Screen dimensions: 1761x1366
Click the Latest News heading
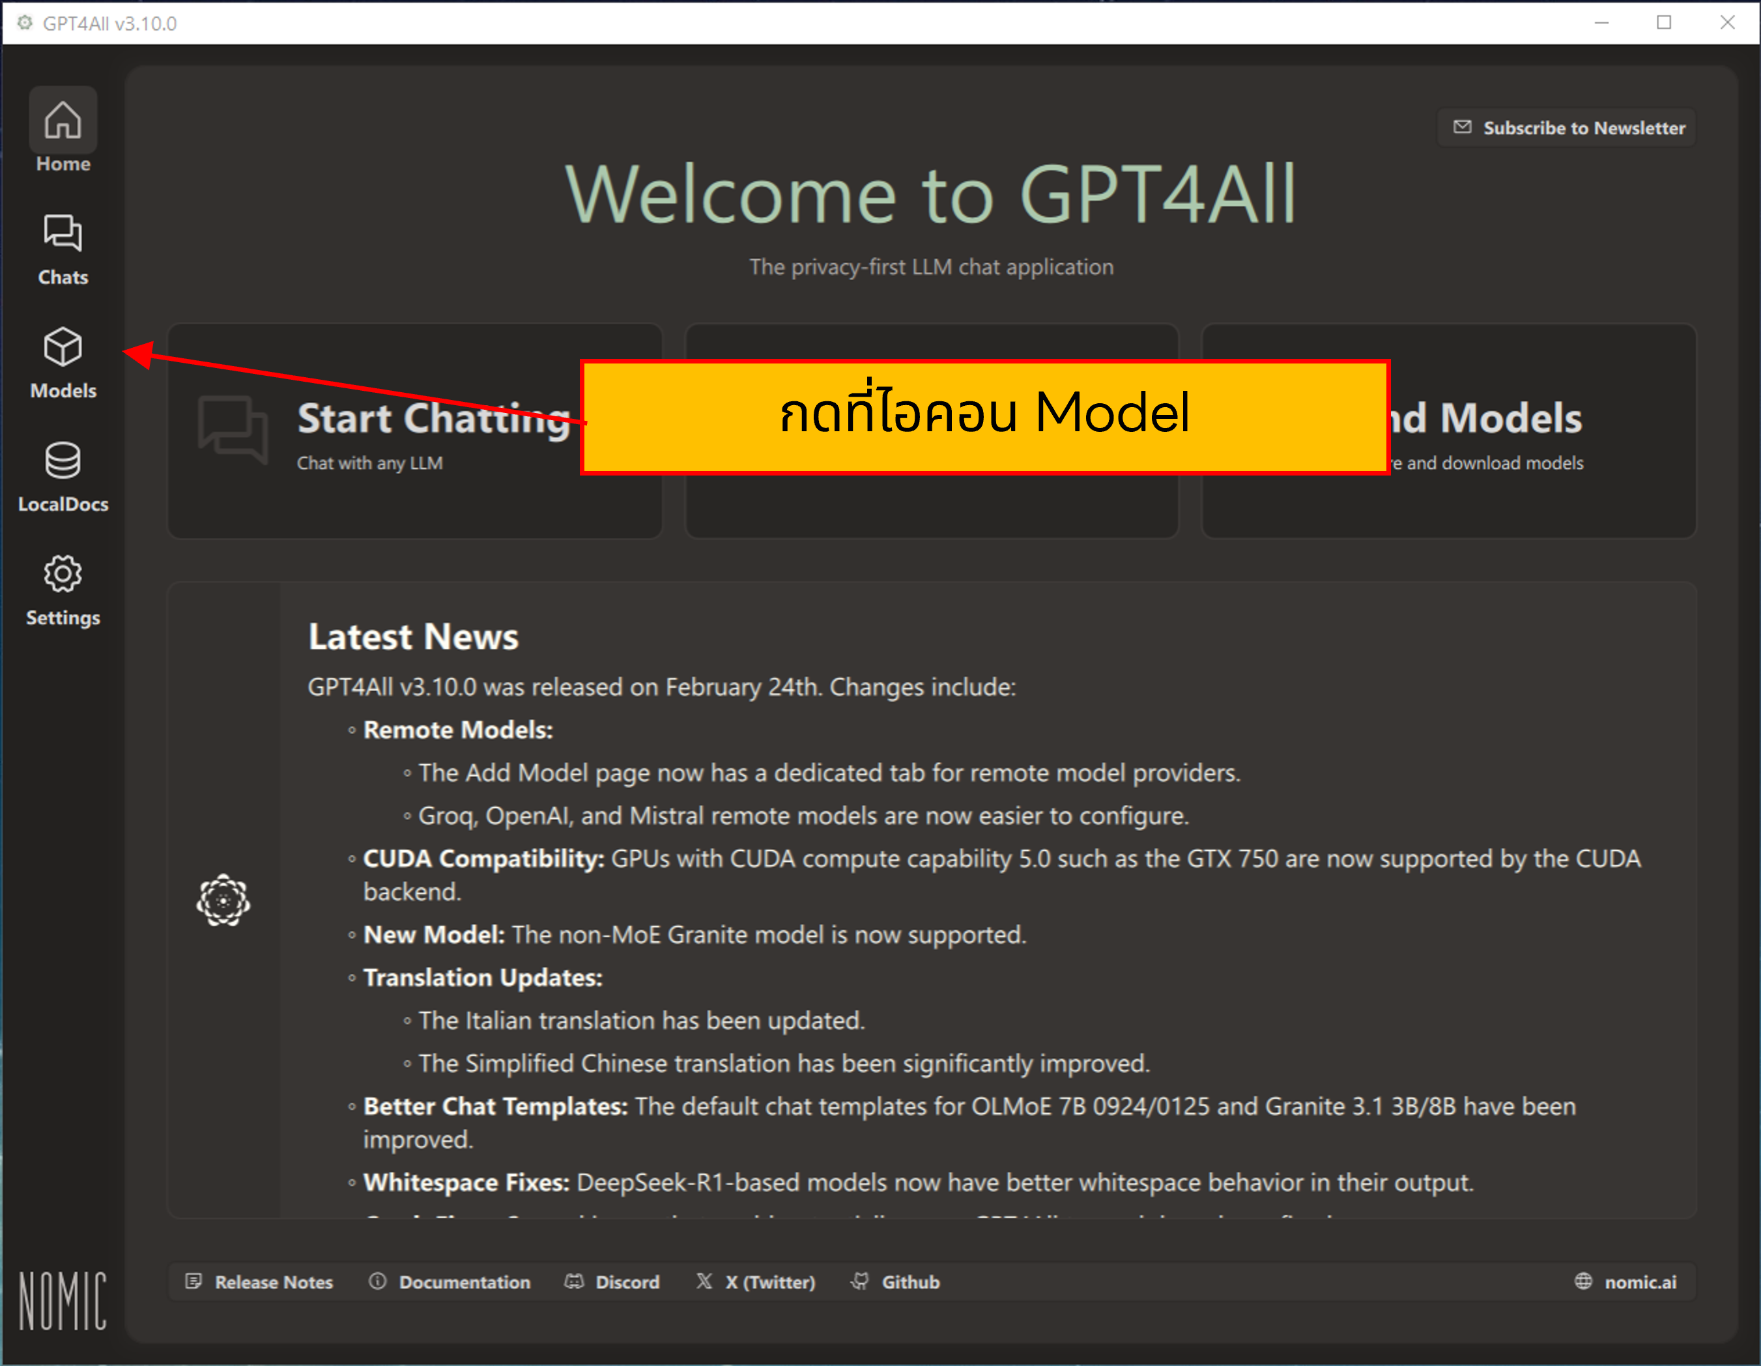tap(414, 637)
